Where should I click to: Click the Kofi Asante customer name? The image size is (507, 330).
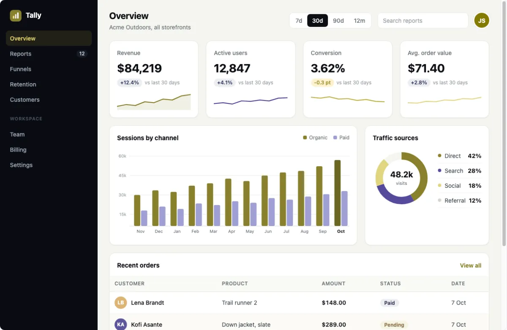pos(147,325)
